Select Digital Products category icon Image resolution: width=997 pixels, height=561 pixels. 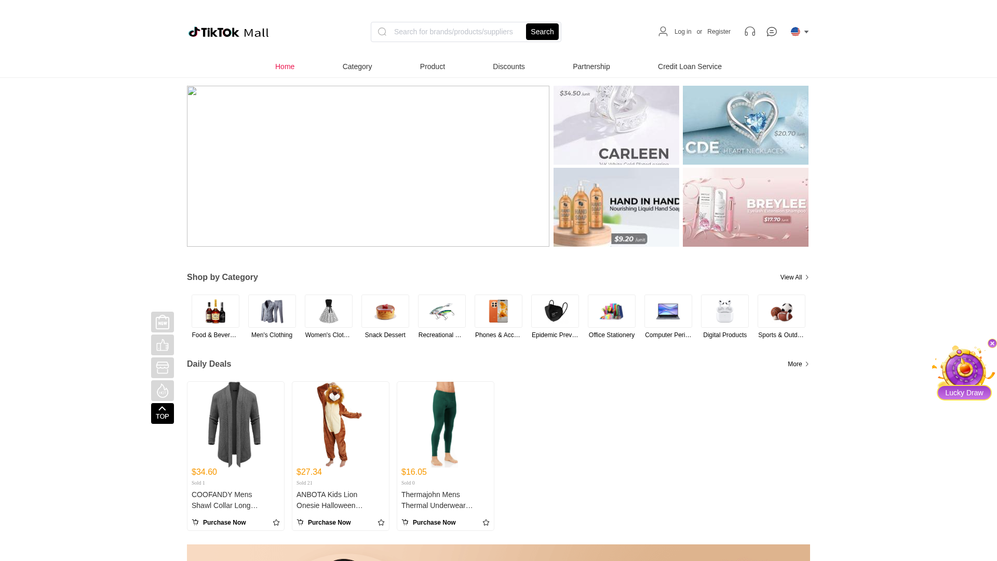(x=725, y=311)
